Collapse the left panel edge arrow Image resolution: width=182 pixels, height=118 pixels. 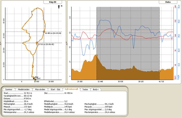pyautogui.click(x=1, y=43)
